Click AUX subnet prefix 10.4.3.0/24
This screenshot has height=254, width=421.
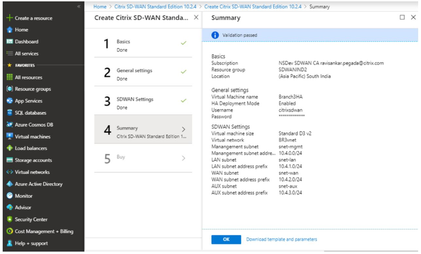click(290, 193)
